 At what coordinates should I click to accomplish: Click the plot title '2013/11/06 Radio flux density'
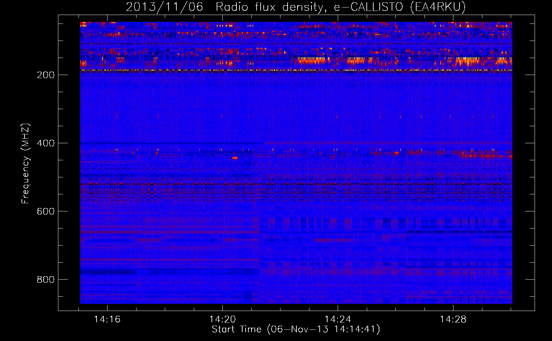(296, 7)
